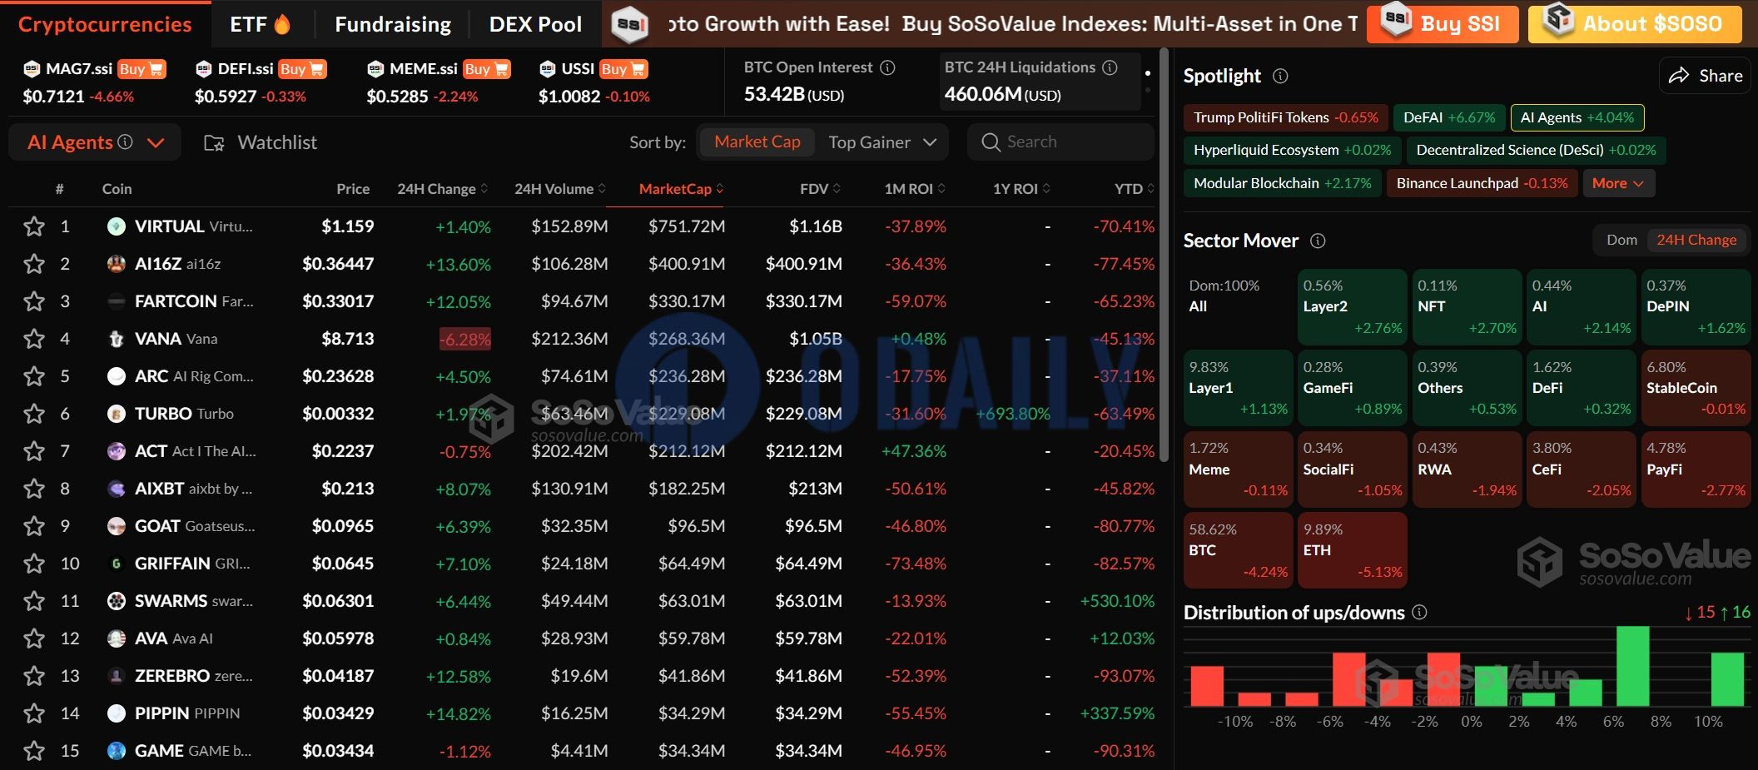Click the ETF flame icon
Viewport: 1758px width, 770px height.
tap(282, 24)
